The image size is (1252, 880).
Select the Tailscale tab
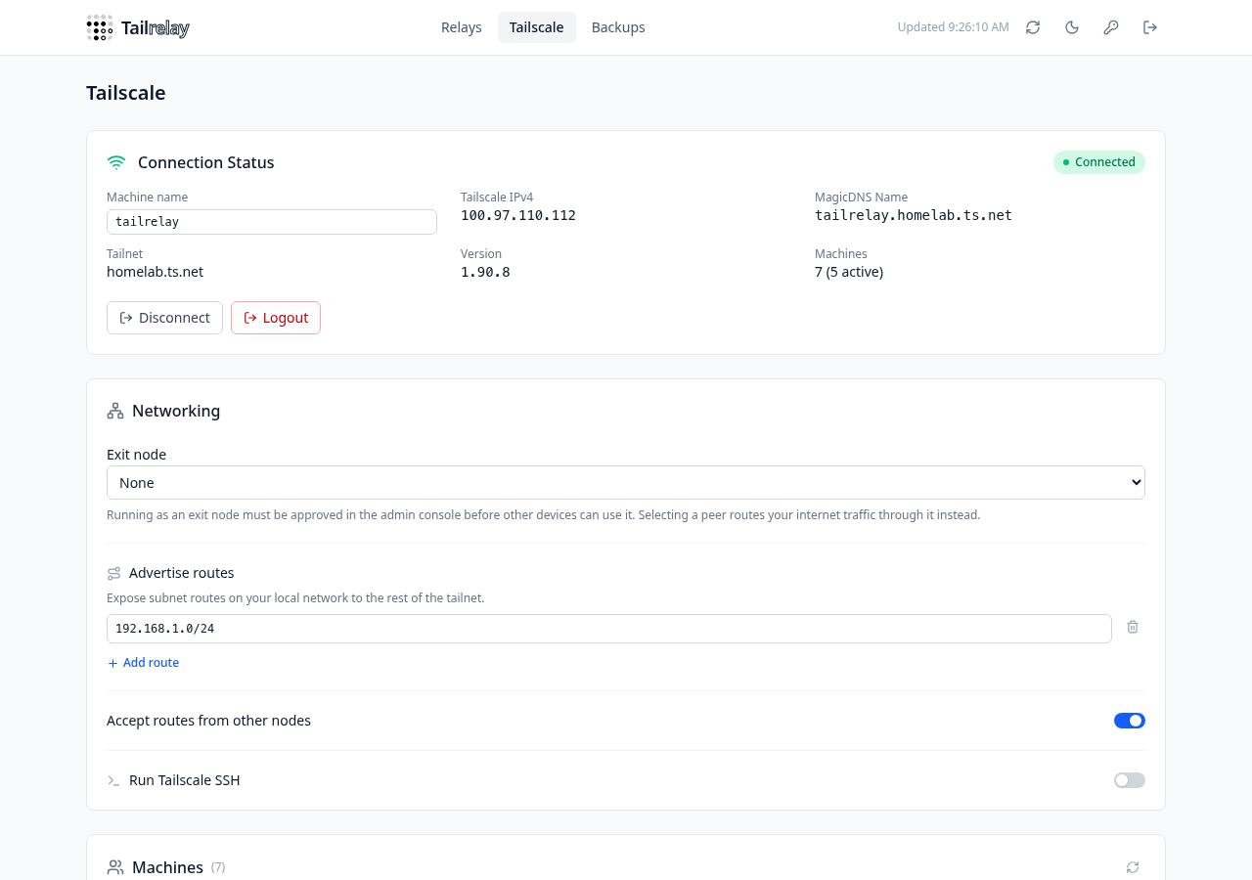point(537,27)
